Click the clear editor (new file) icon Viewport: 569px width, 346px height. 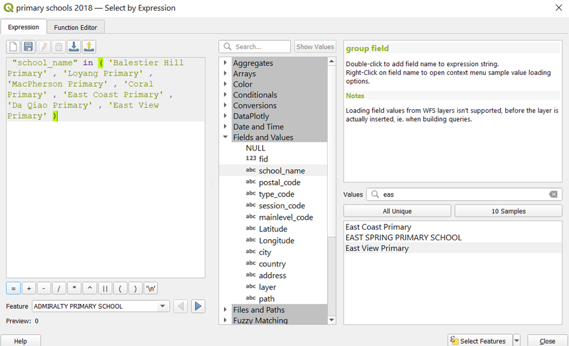pyautogui.click(x=13, y=47)
